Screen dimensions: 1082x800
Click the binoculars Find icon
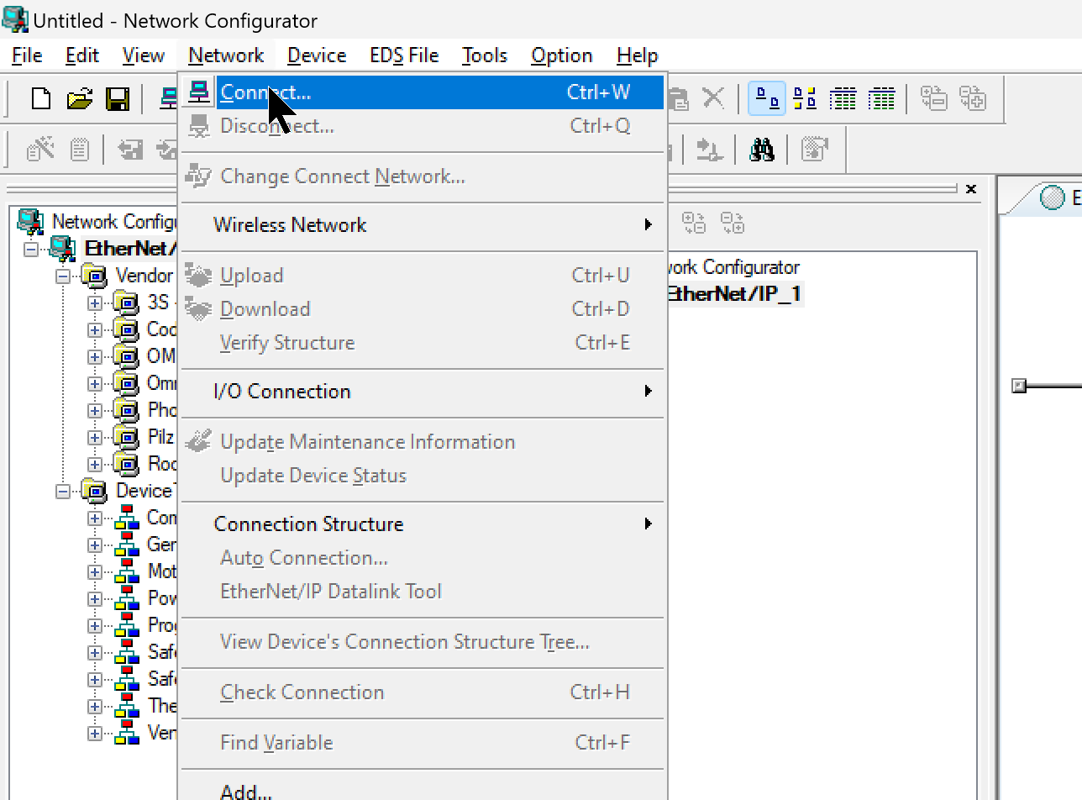click(761, 150)
